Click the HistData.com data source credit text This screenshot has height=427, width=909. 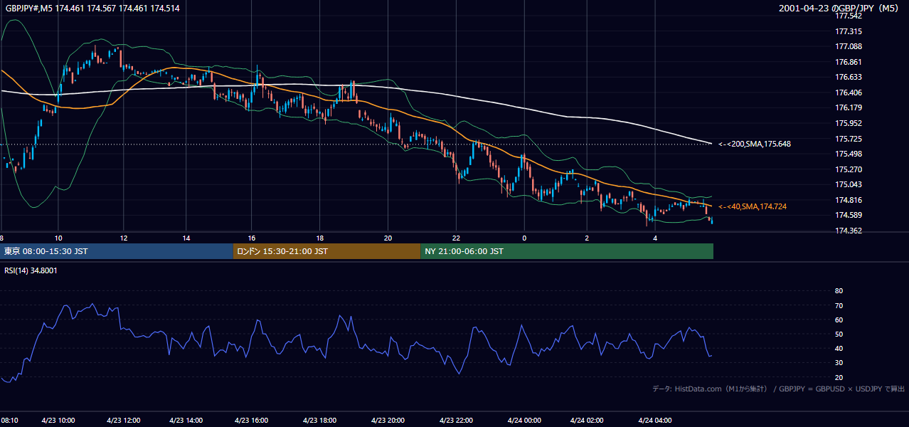click(779, 389)
